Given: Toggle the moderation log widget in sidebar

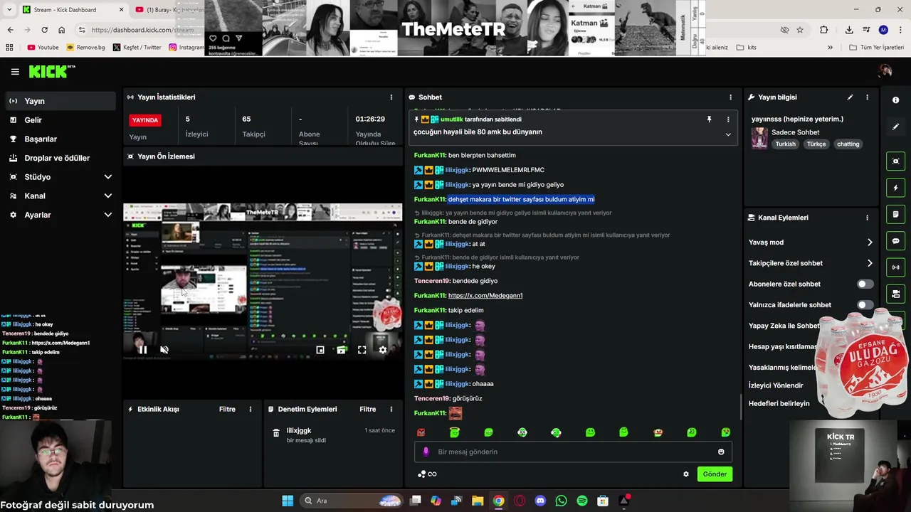Looking at the screenshot, I should click(x=896, y=214).
